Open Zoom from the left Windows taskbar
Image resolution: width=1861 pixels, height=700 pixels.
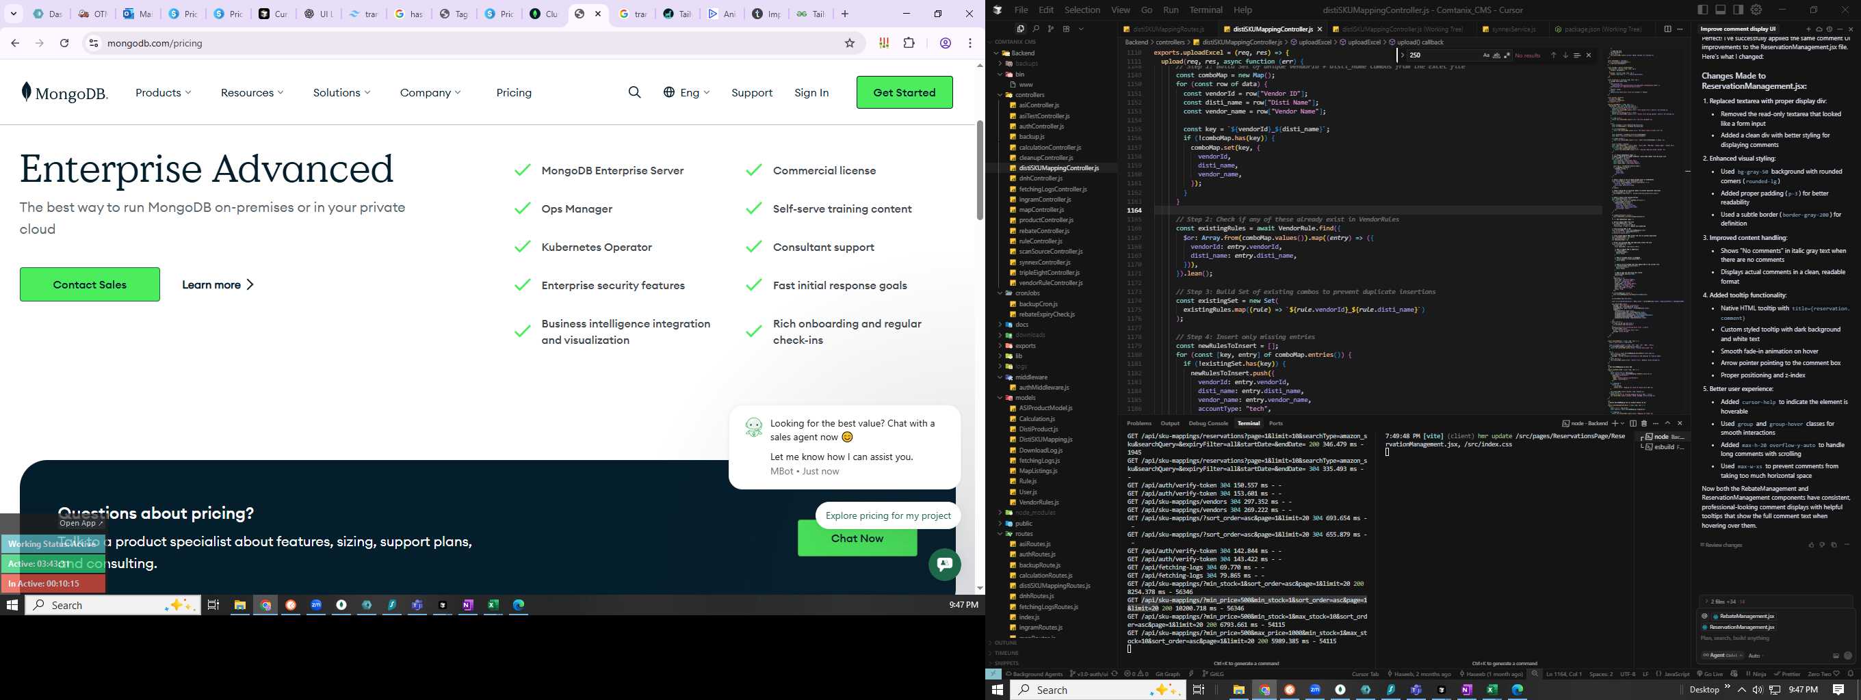tap(316, 605)
